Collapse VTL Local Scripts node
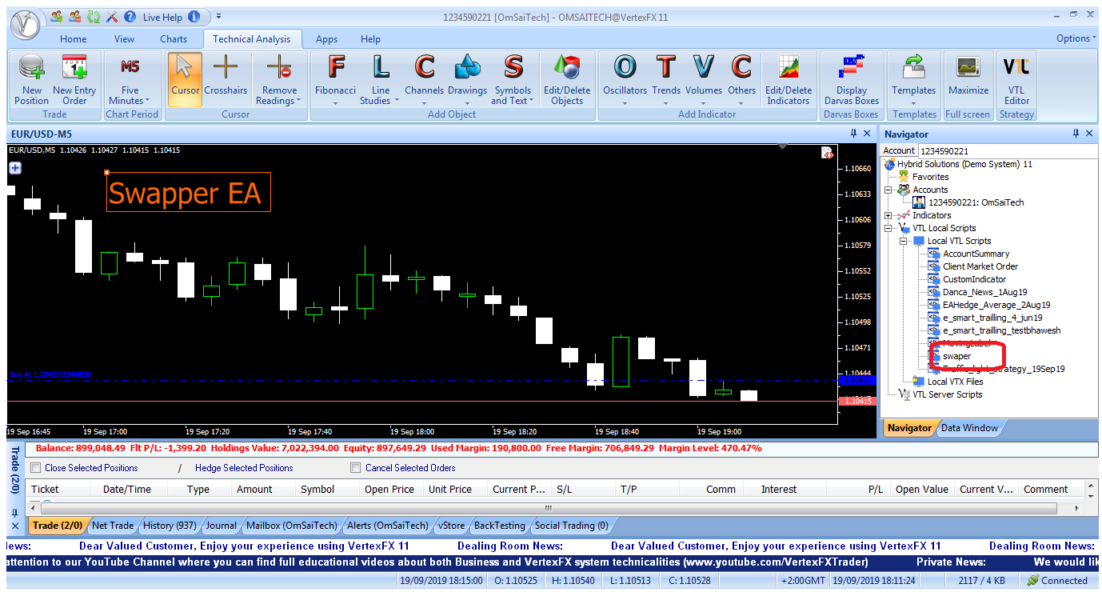 [x=888, y=228]
